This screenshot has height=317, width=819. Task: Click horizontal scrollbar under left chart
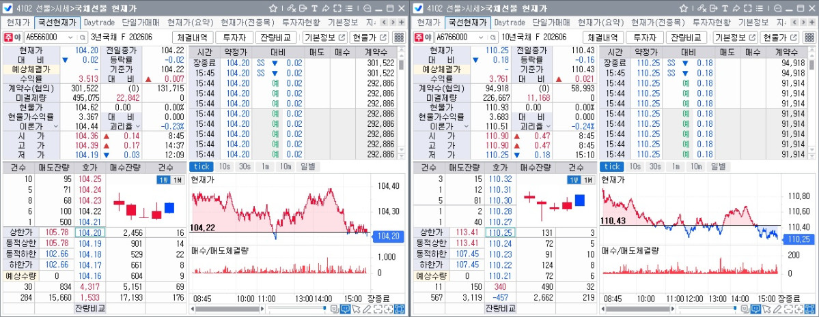[x=227, y=309]
